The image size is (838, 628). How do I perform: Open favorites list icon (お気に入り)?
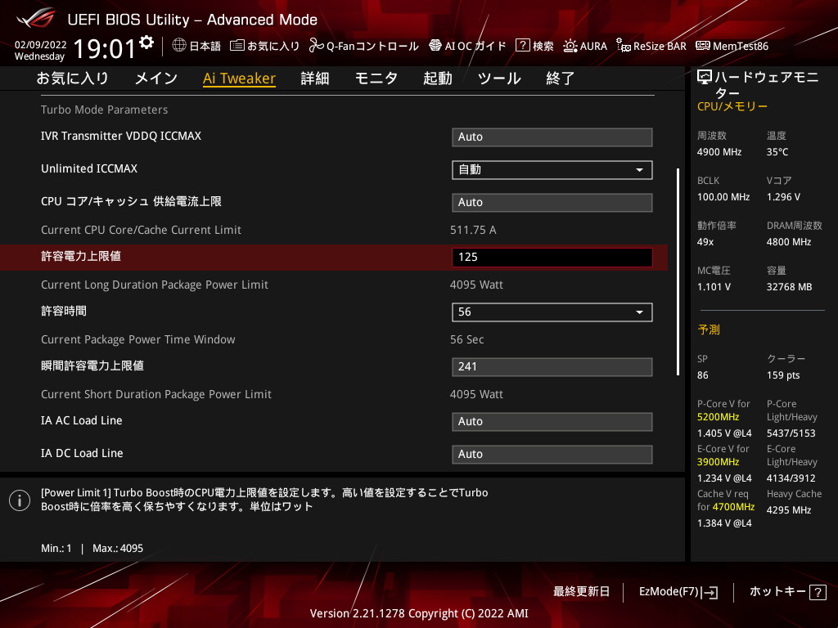pos(237,46)
